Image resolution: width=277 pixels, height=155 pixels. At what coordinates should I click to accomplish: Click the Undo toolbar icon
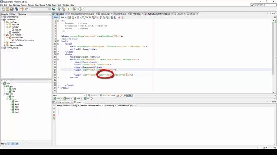22,9
